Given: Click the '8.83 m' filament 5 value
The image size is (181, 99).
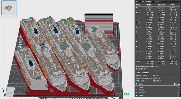Looking at the screenshot, I should pos(149,27).
